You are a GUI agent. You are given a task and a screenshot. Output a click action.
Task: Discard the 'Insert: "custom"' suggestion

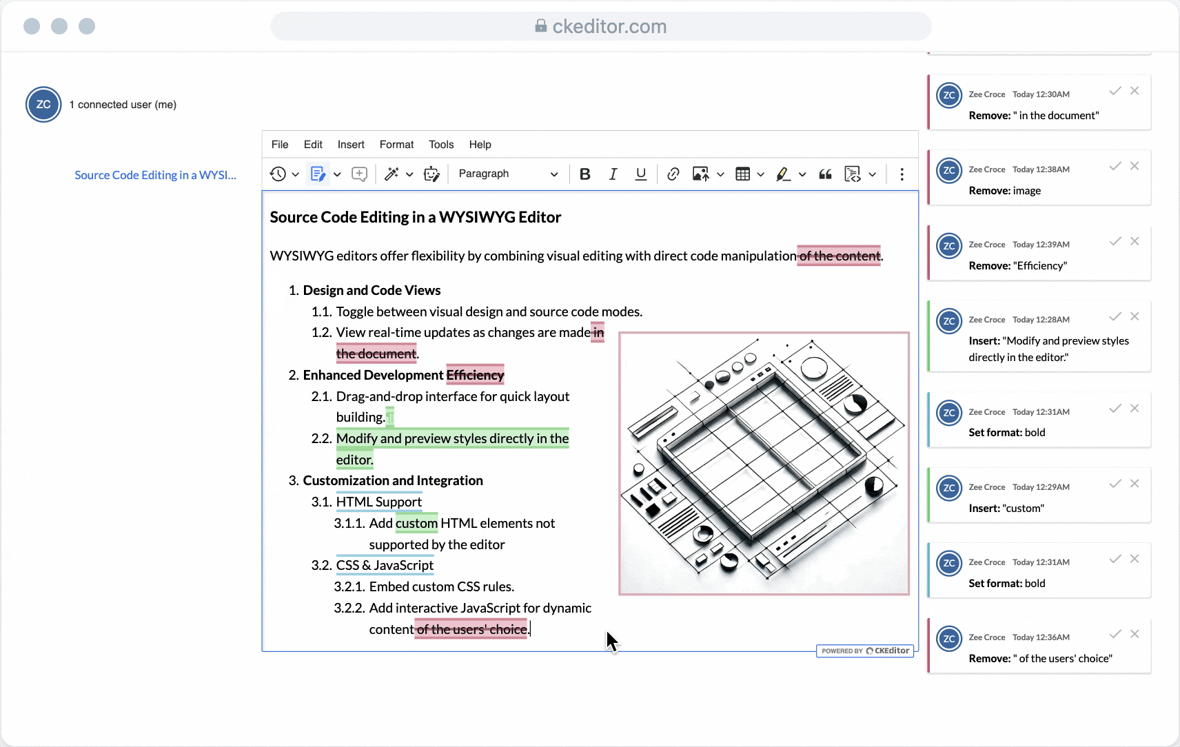(x=1135, y=484)
